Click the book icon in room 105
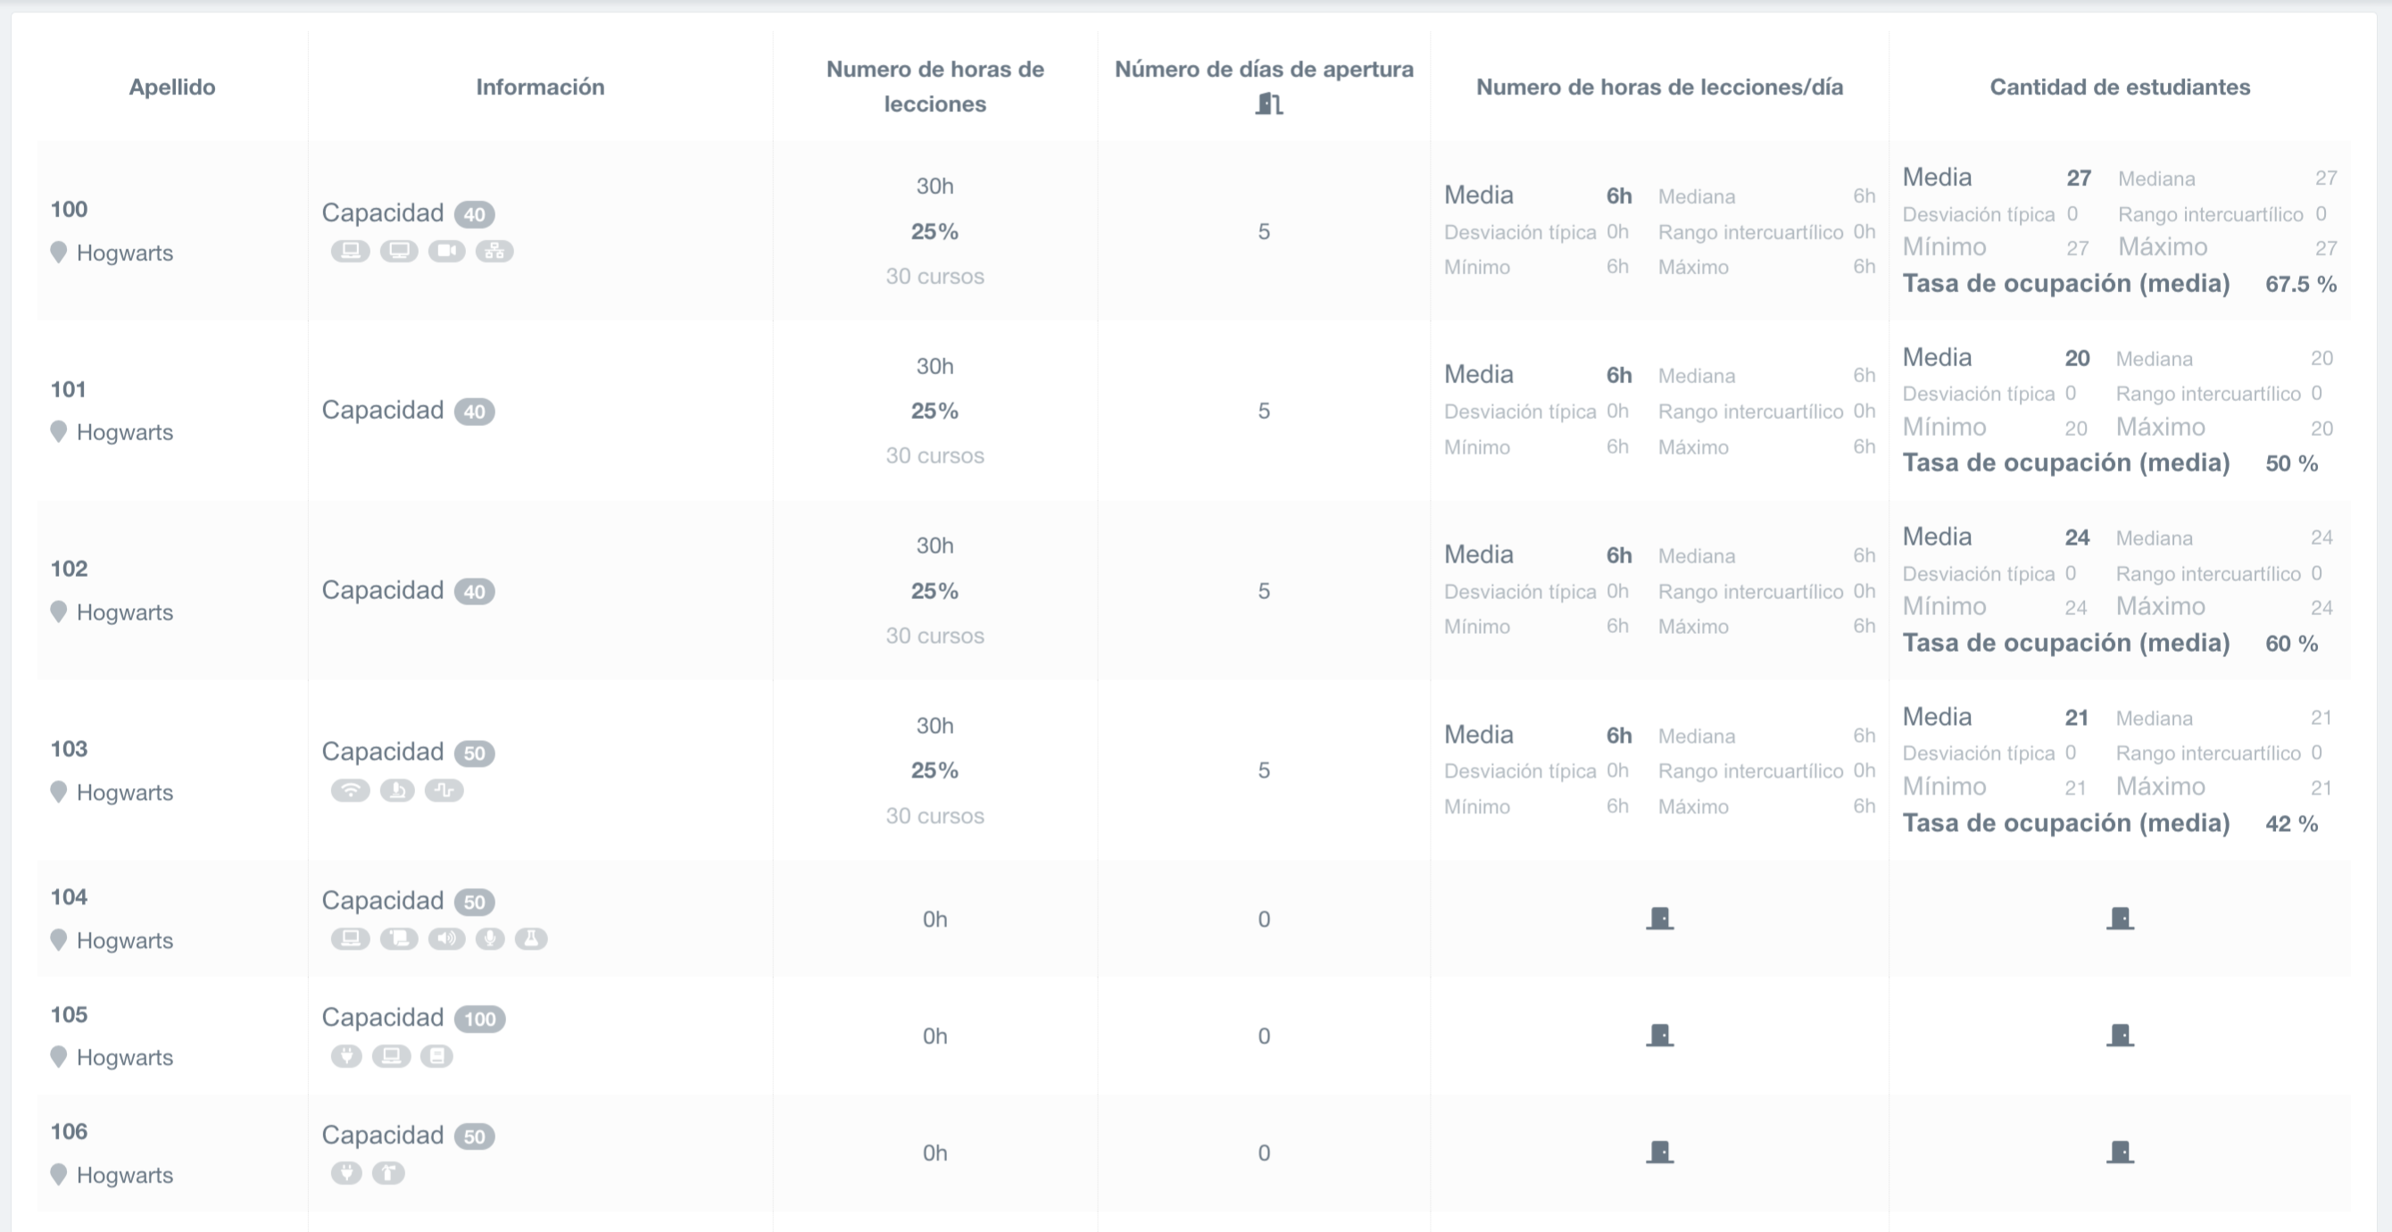Screen dimensions: 2392x1232 (436, 1055)
